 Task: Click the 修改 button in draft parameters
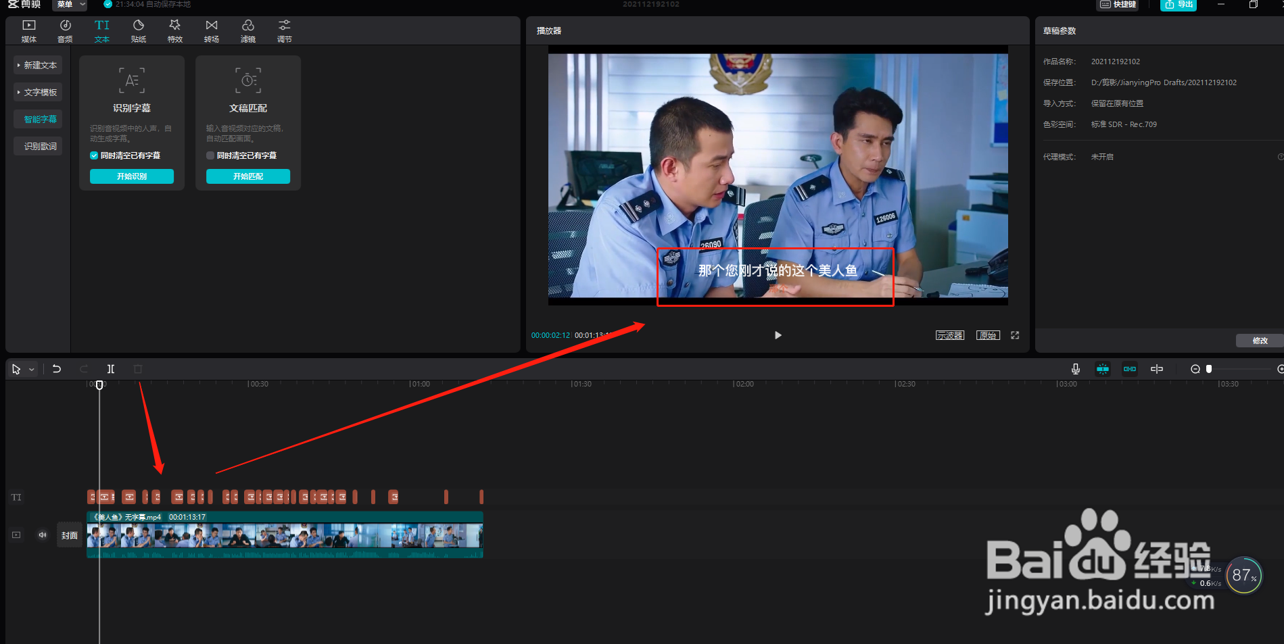click(1260, 341)
